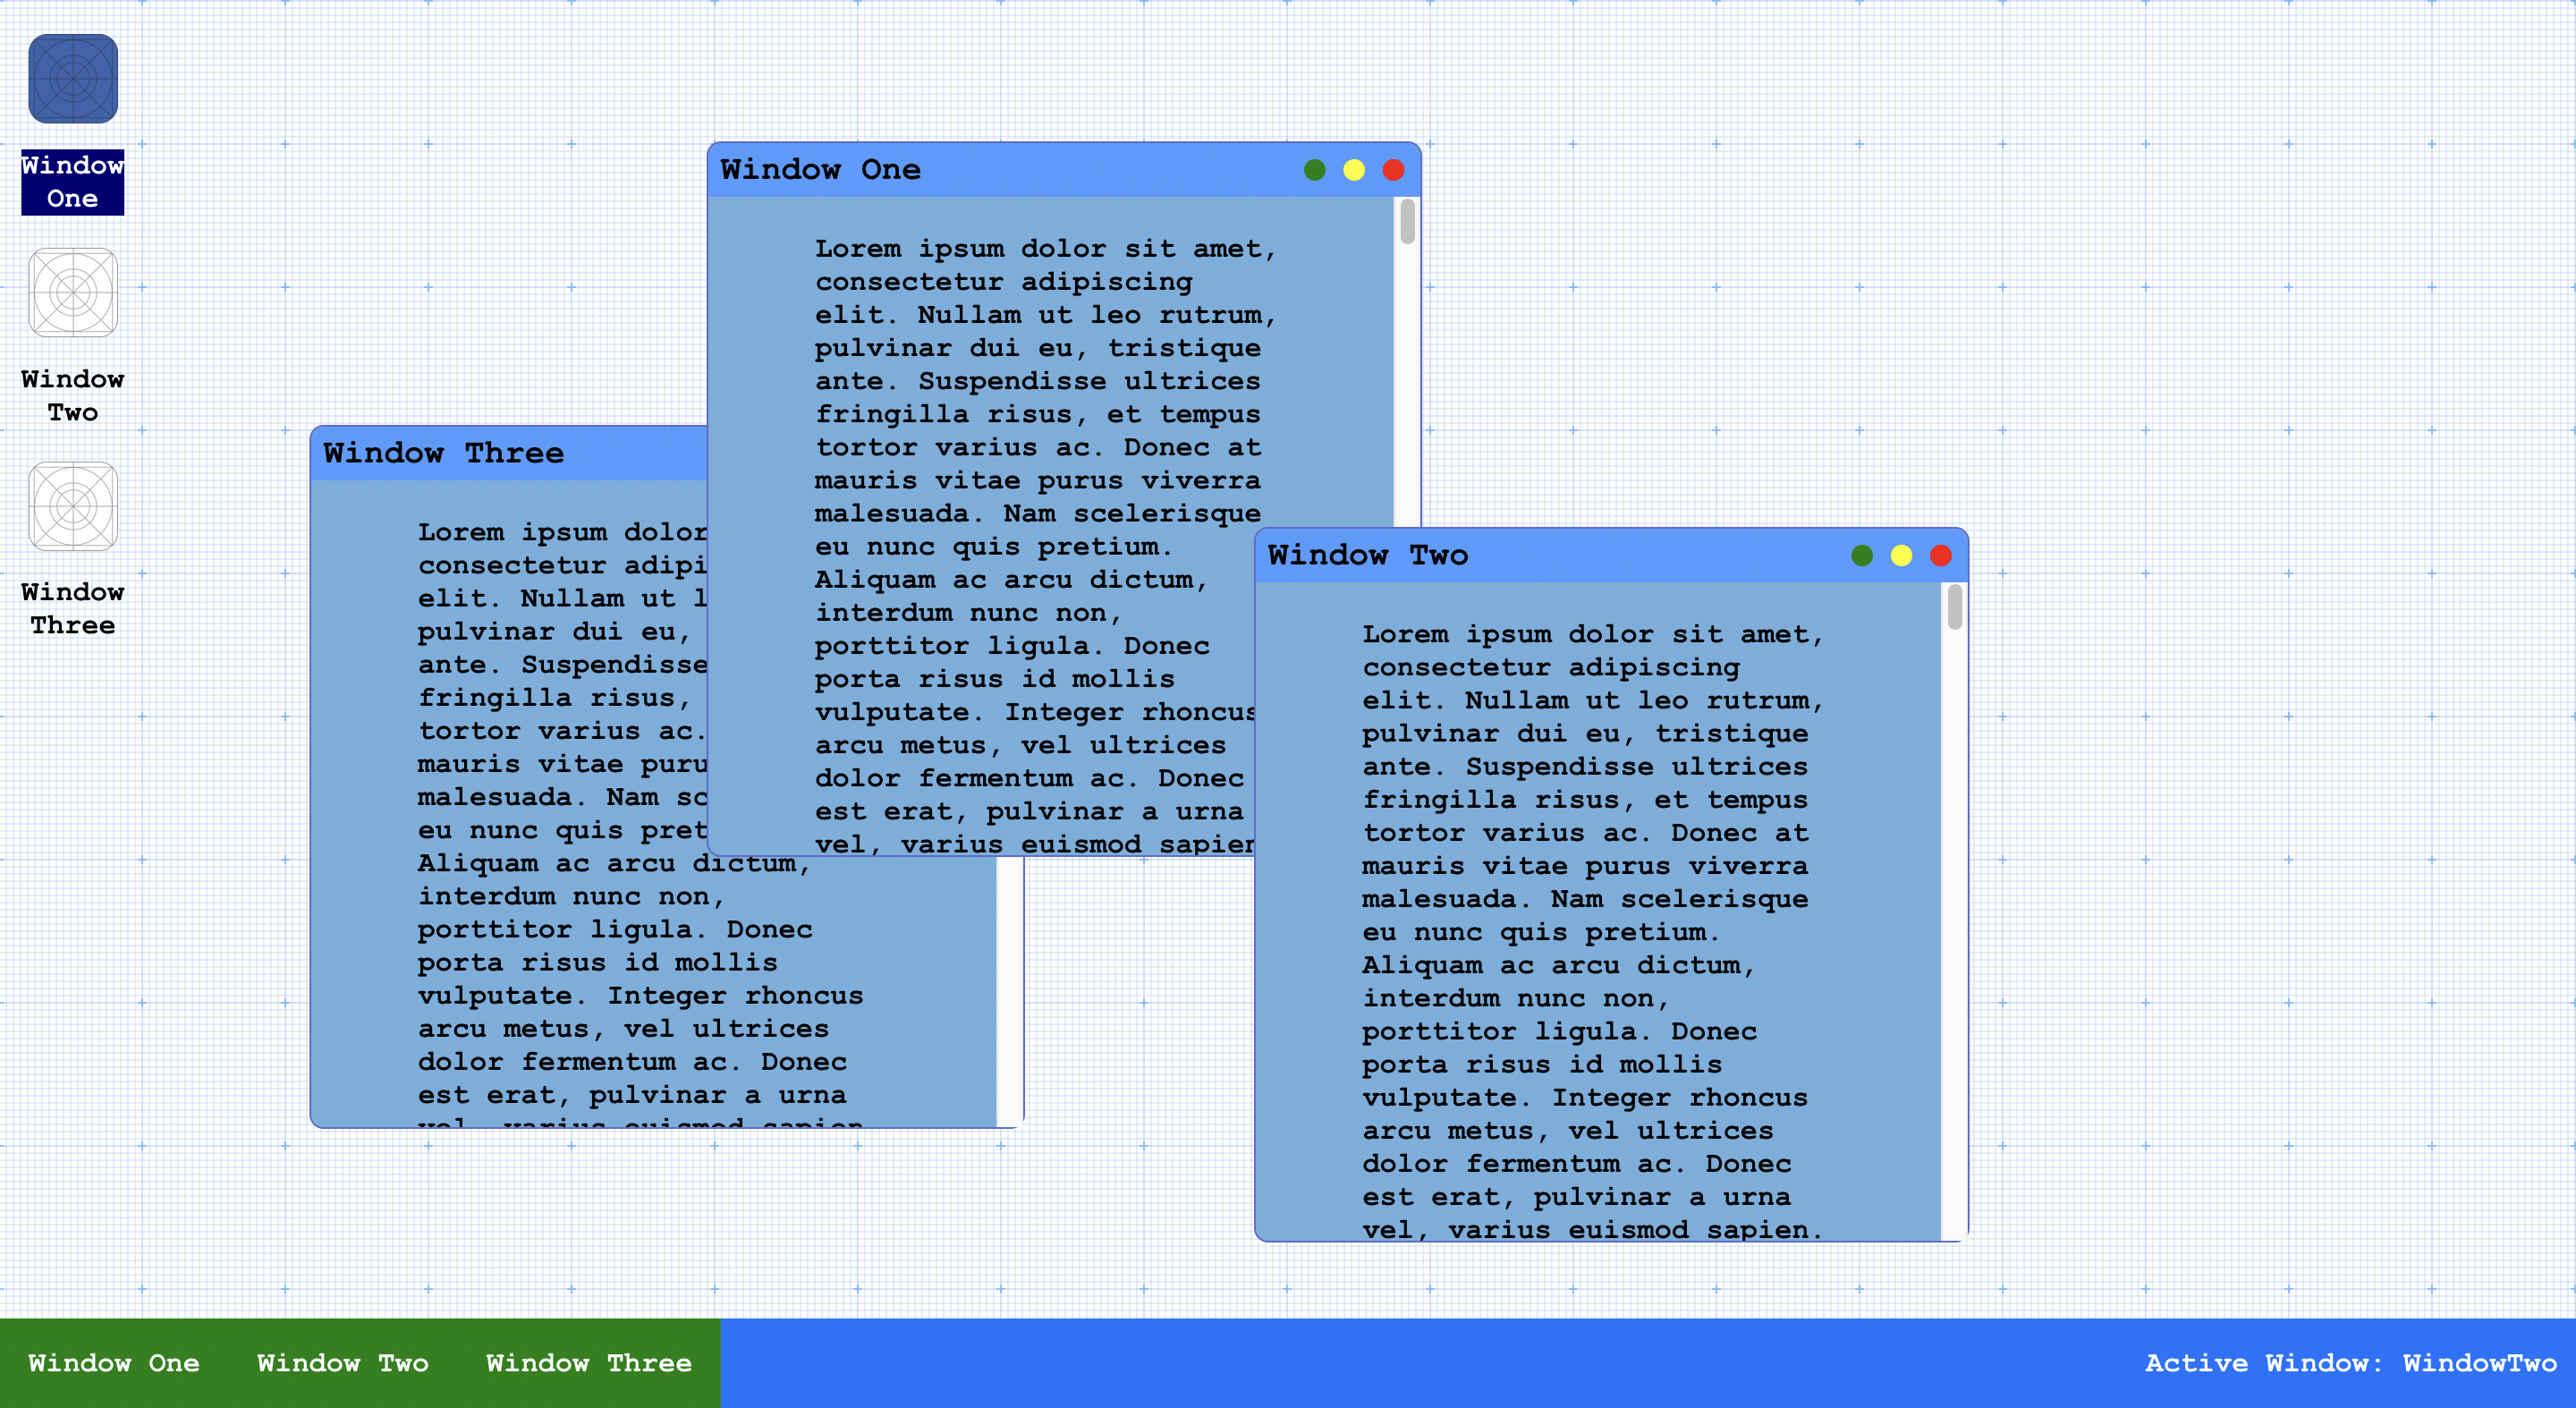
Task: Click the Window One desktop icon
Action: click(73, 79)
